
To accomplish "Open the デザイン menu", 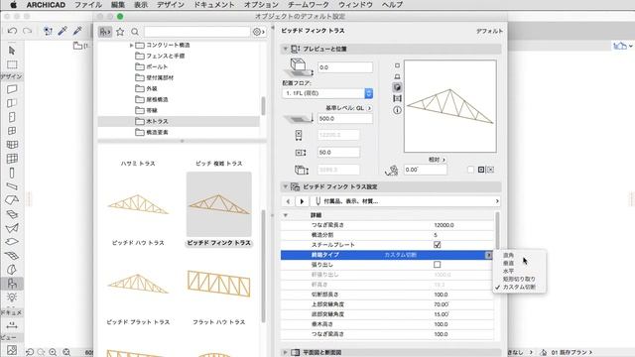I will (x=170, y=5).
